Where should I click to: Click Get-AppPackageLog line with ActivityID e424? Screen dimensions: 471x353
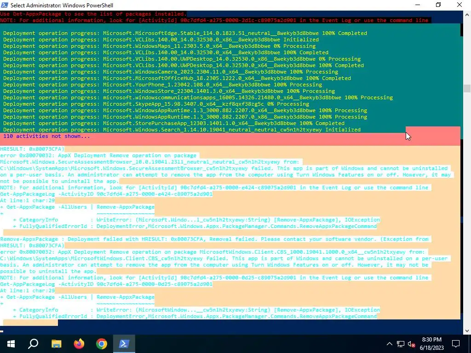click(106, 194)
